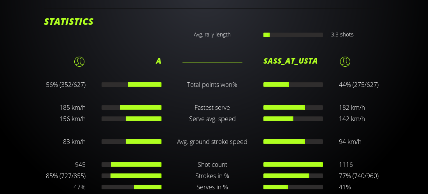Click player A's profile avatar icon
The width and height of the screenshot is (428, 194).
79,61
